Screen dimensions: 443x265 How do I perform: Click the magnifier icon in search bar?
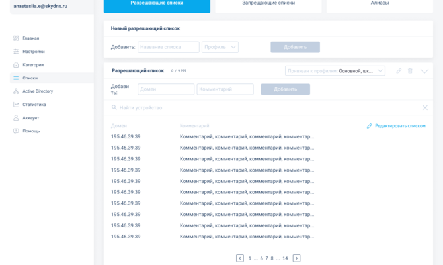114,107
